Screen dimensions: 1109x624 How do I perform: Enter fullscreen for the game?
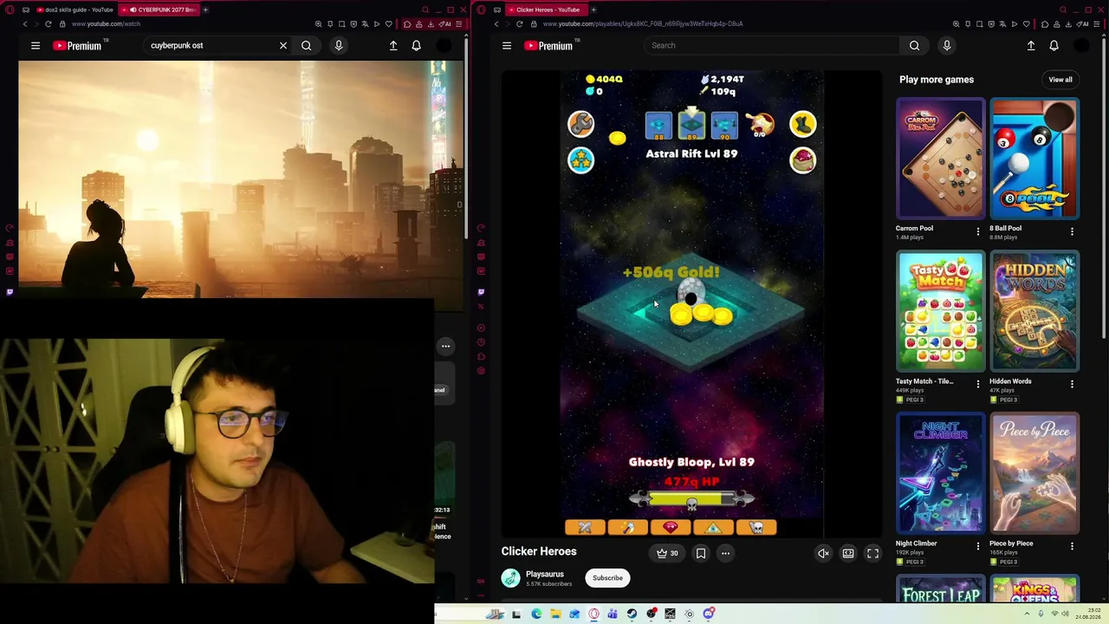[873, 553]
